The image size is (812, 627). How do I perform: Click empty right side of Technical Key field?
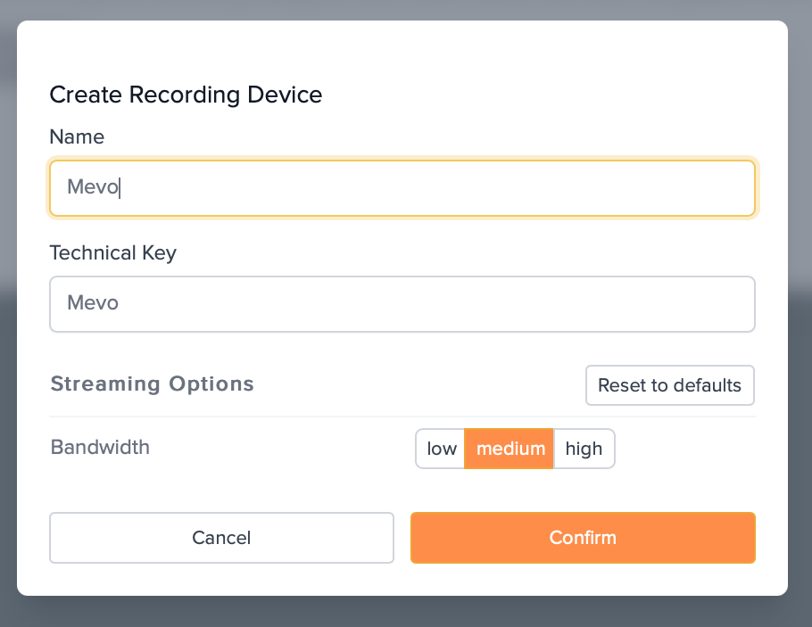pos(625,303)
